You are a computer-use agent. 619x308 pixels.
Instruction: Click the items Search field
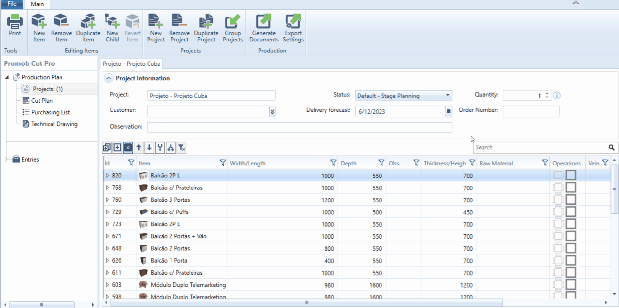541,147
